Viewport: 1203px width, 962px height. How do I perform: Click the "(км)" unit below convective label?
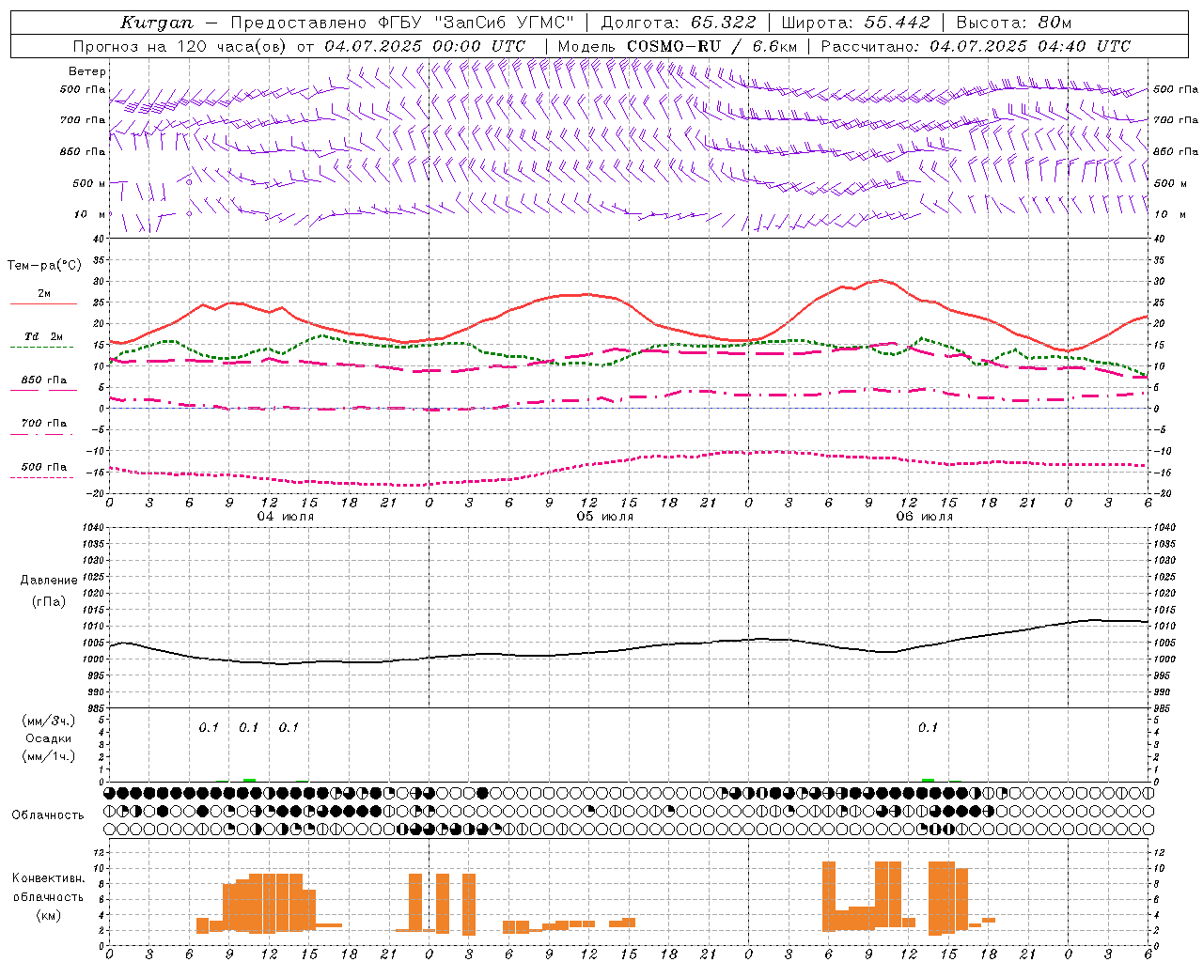(x=48, y=915)
